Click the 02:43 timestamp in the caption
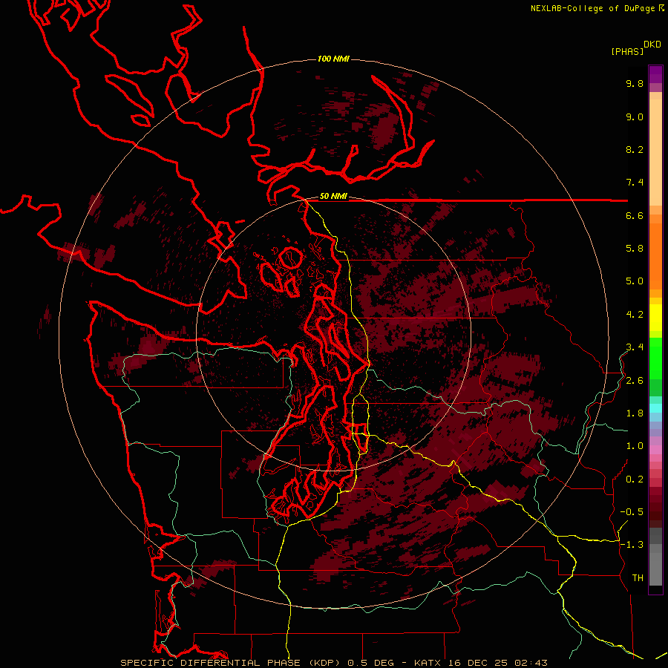This screenshot has height=668, width=668. 531,663
